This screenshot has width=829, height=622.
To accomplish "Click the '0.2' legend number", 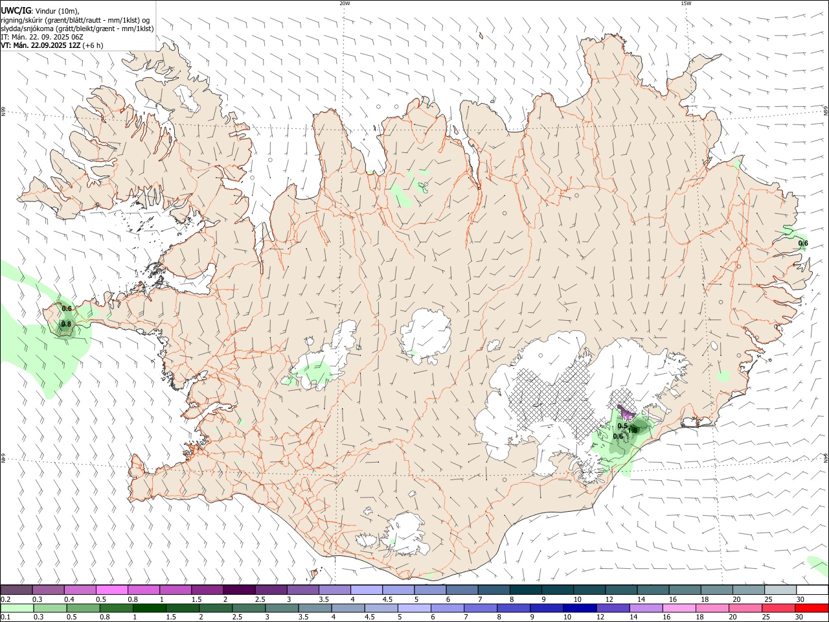I will (x=5, y=599).
